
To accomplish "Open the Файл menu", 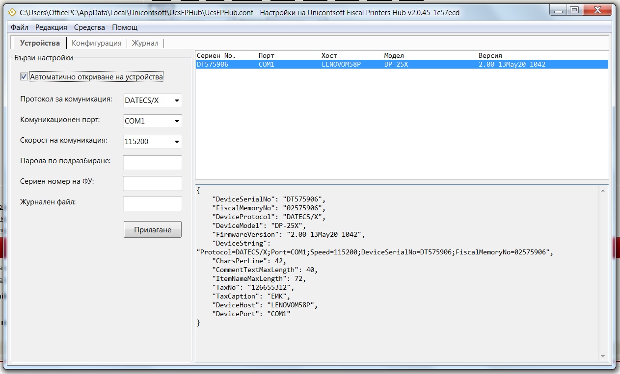I will (20, 27).
